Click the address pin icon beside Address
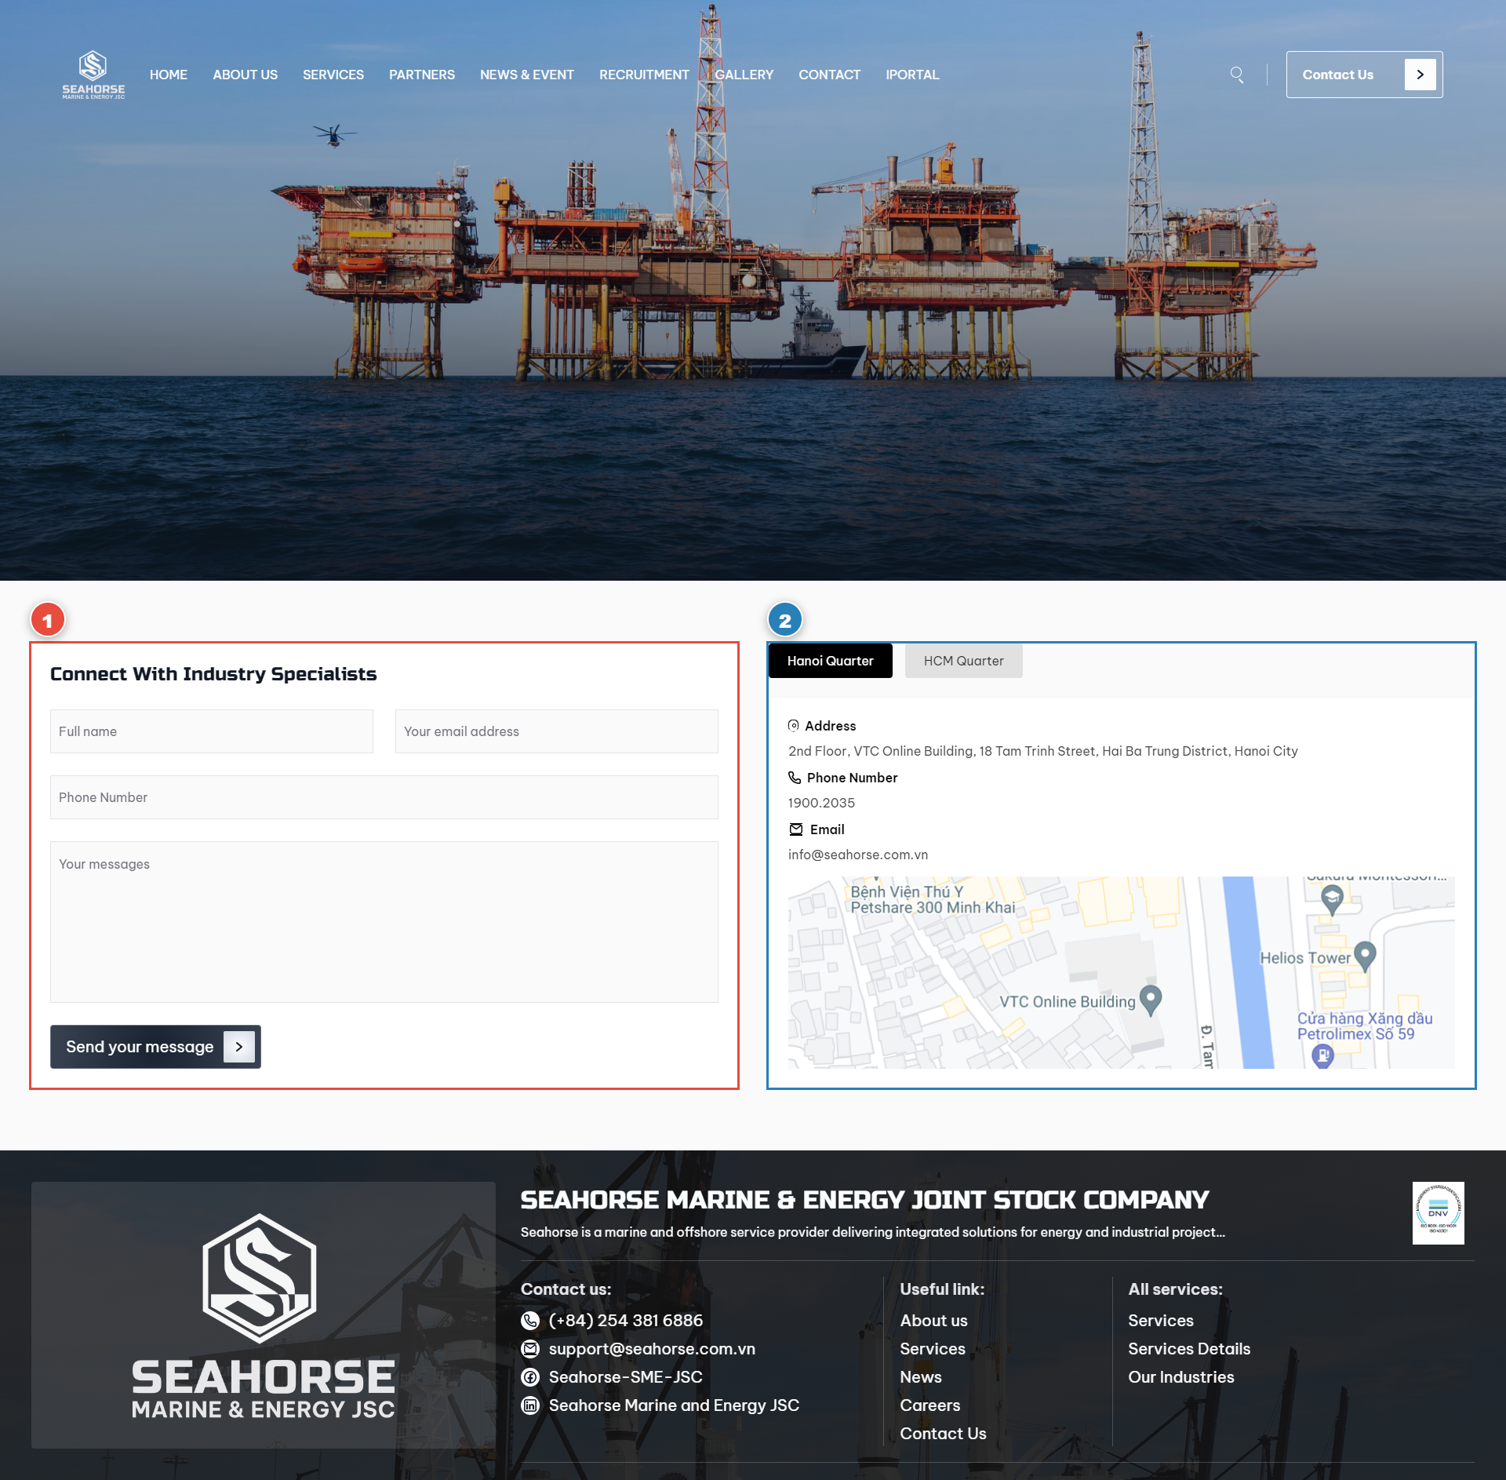Image resolution: width=1506 pixels, height=1480 pixels. pyautogui.click(x=794, y=726)
